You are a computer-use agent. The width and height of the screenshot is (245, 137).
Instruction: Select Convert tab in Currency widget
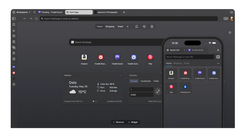[134, 81]
